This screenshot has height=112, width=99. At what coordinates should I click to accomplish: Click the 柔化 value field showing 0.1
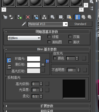pos(36,96)
